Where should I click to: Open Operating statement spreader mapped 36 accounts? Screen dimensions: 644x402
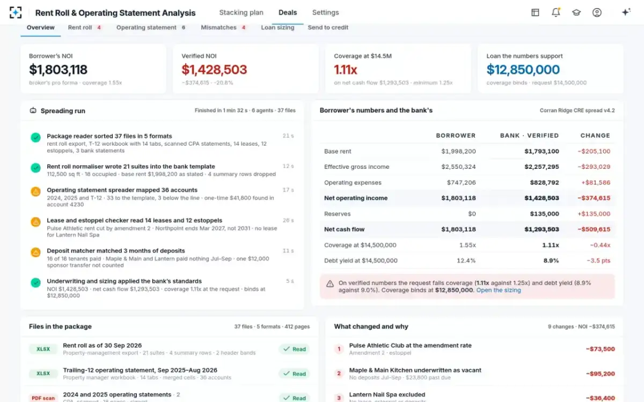coord(162,197)
